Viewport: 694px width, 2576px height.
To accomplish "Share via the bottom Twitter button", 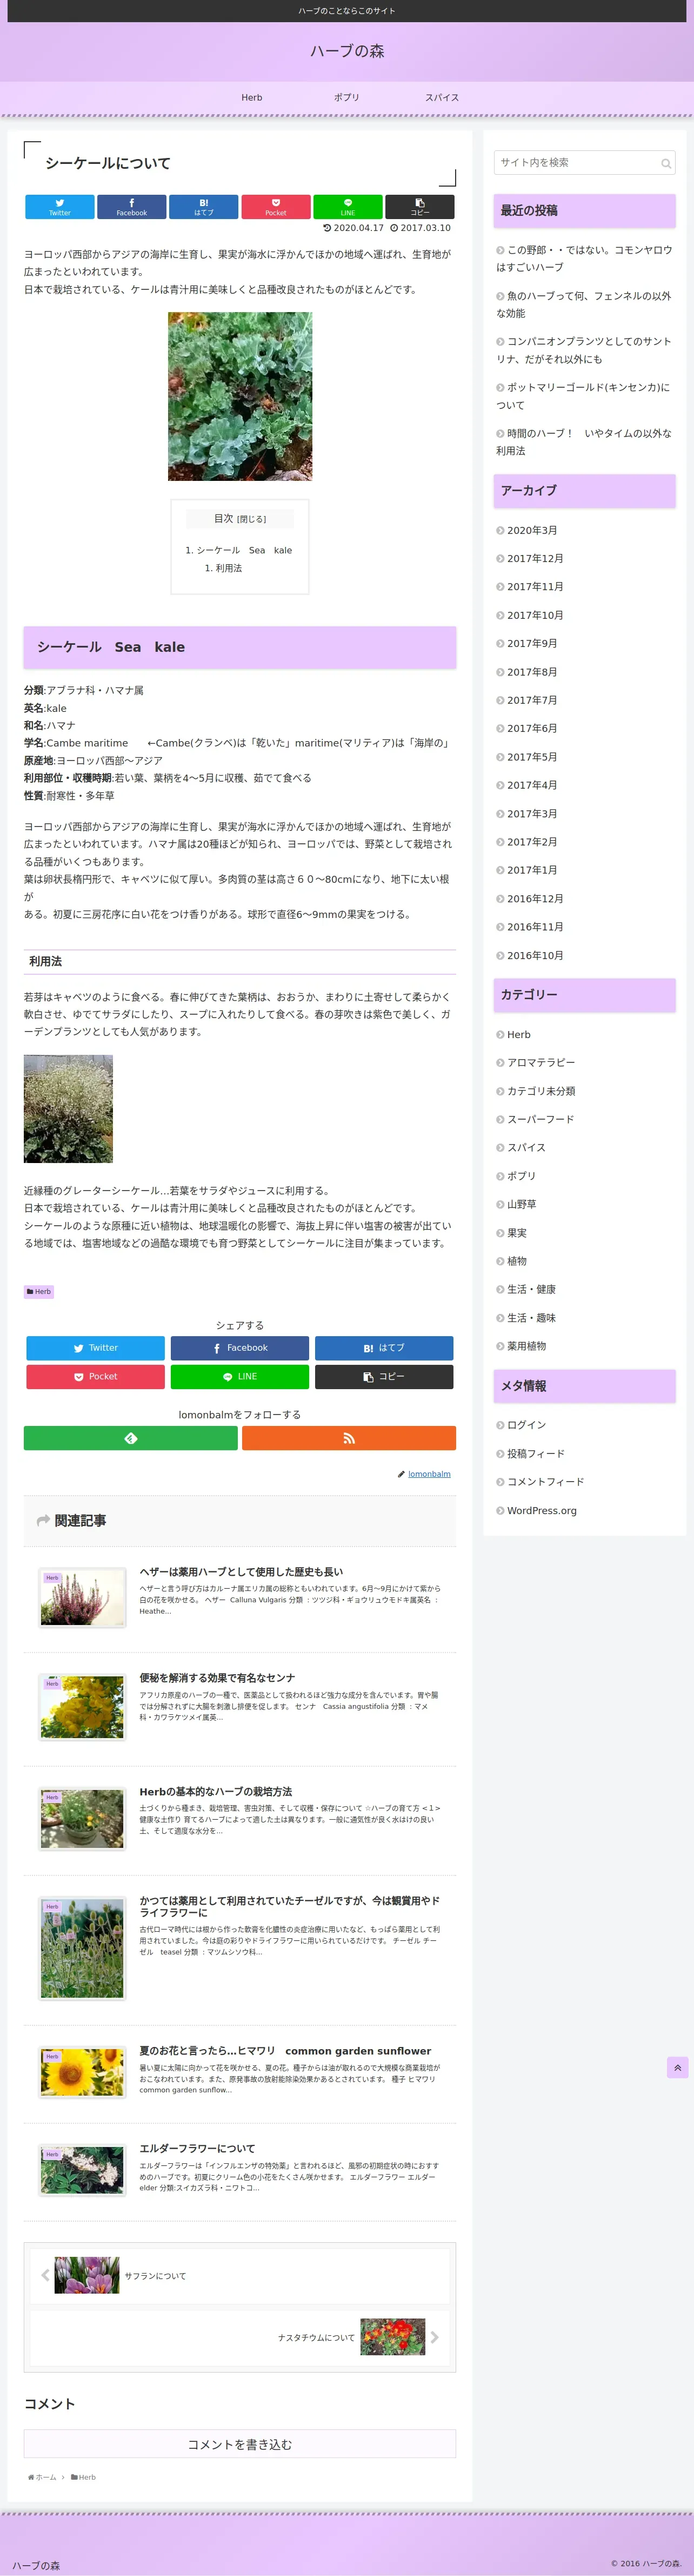I will [x=96, y=1348].
